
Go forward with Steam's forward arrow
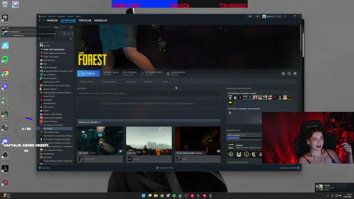[x=44, y=20]
